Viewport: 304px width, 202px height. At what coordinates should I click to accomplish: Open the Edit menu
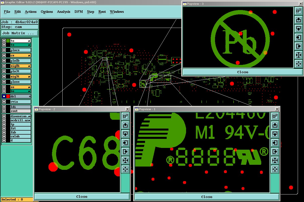click(18, 12)
